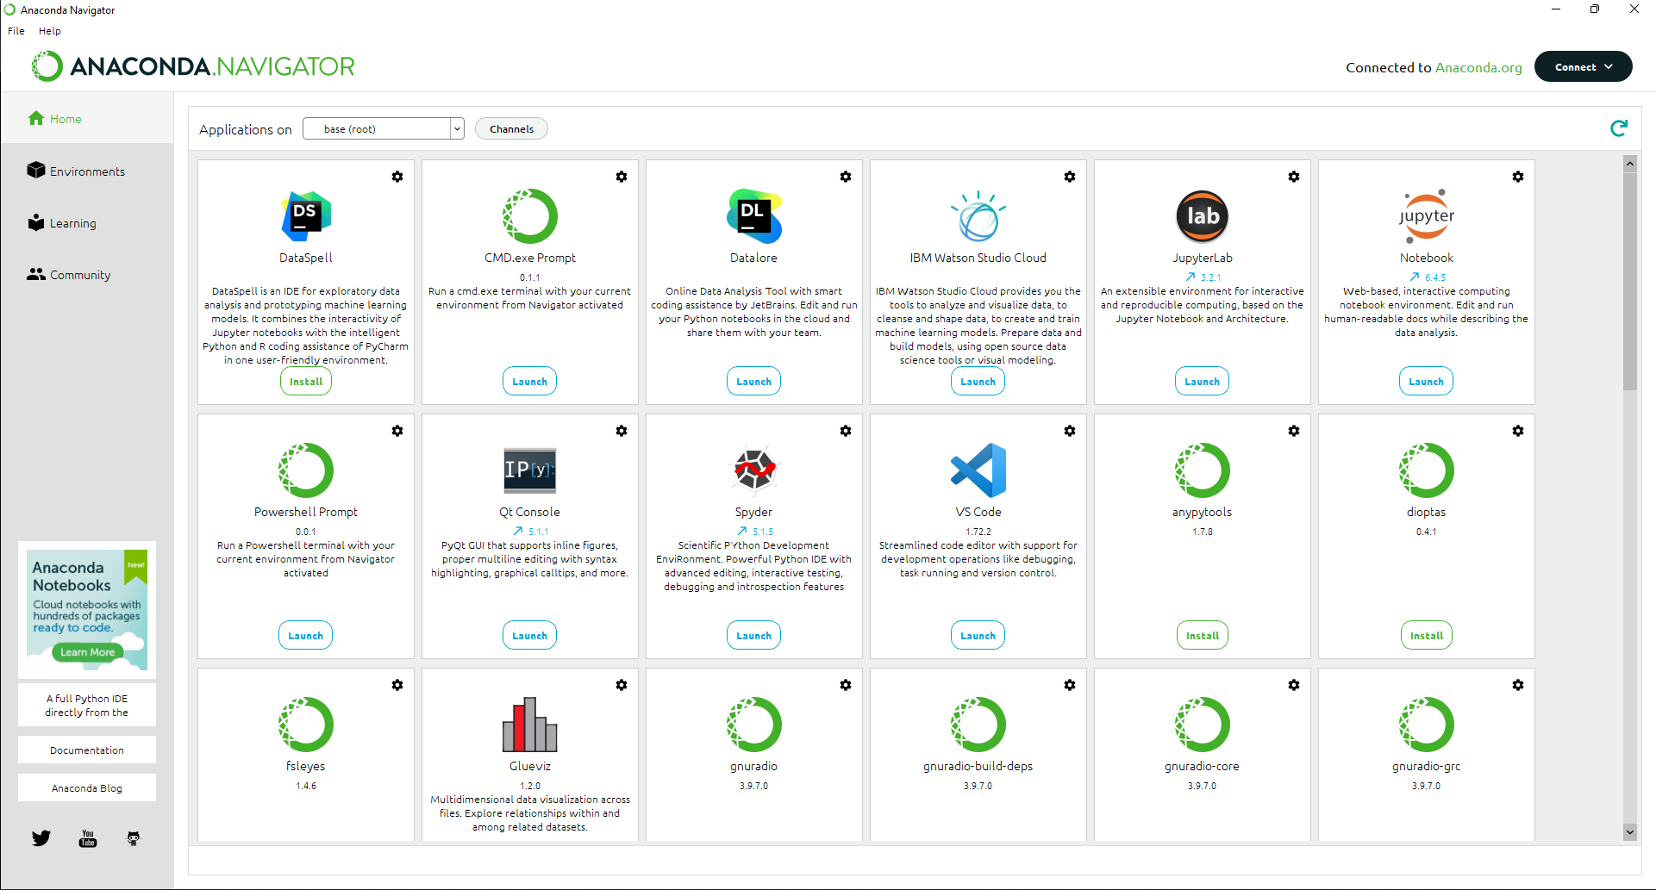This screenshot has width=1656, height=890.
Task: Click the VS Code app icon
Action: point(978,470)
